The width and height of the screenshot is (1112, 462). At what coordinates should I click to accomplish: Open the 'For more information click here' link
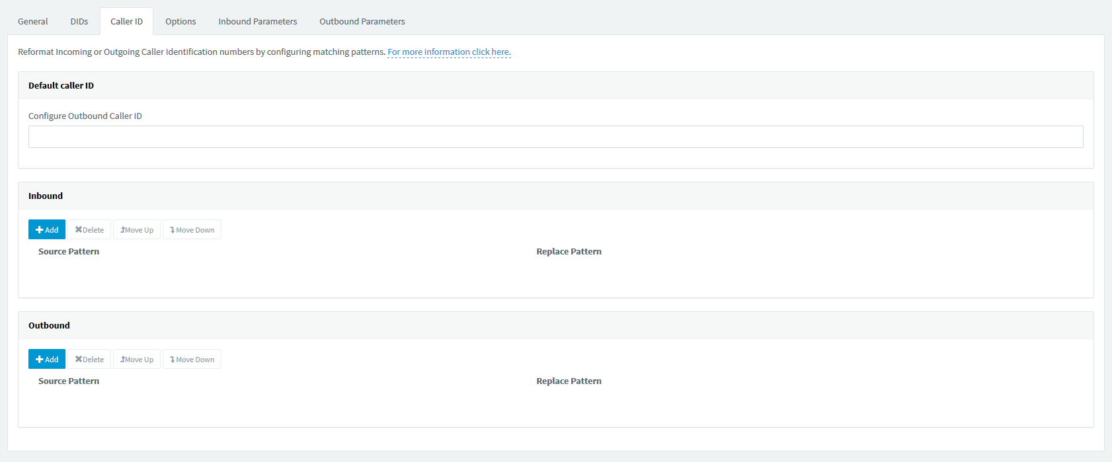click(448, 52)
